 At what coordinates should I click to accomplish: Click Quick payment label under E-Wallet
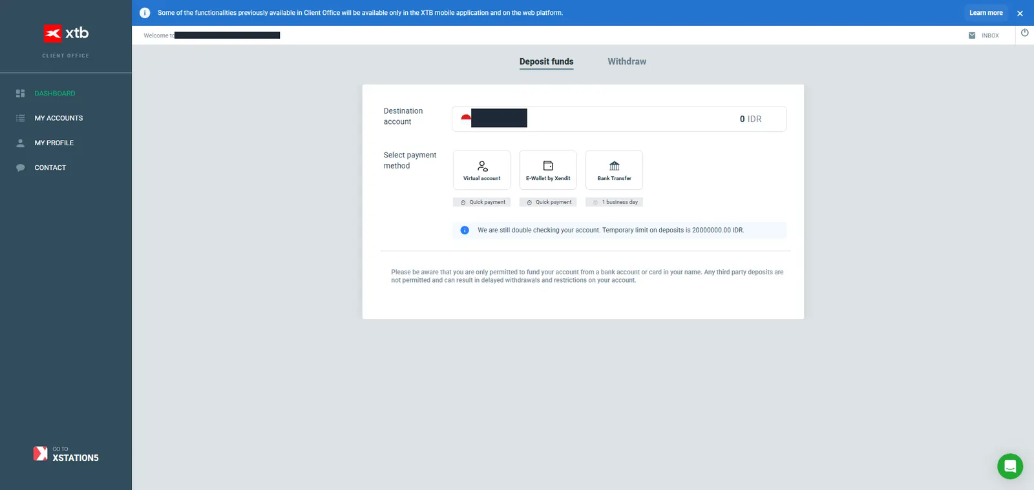pos(548,202)
